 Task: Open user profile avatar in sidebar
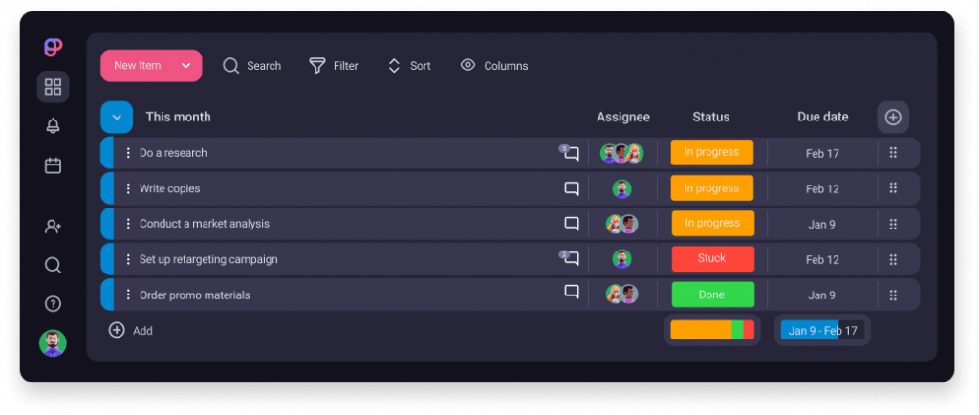(x=53, y=343)
